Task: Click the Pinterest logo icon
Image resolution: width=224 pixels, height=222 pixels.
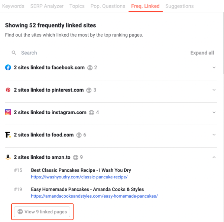Action: [x=8, y=90]
